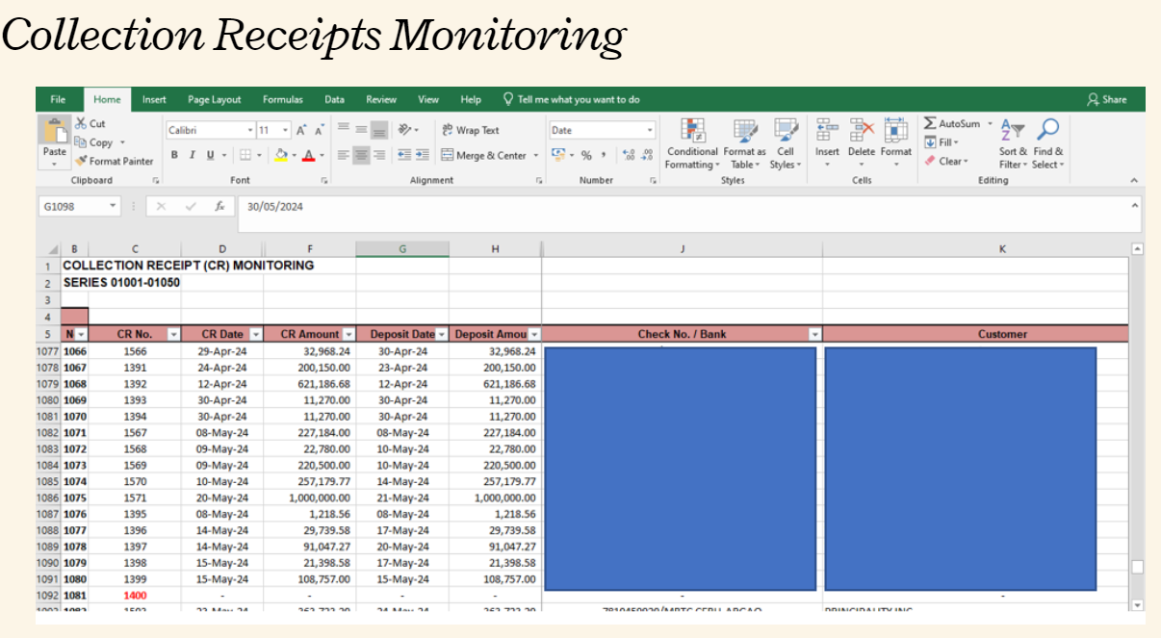Open the CR Date column filter dropdown
1161x638 pixels.
tap(256, 334)
